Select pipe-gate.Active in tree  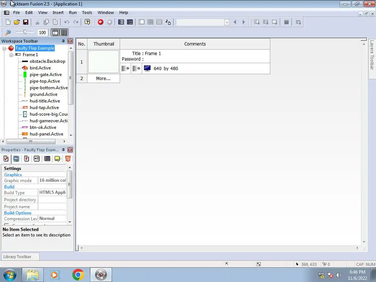click(x=46, y=75)
